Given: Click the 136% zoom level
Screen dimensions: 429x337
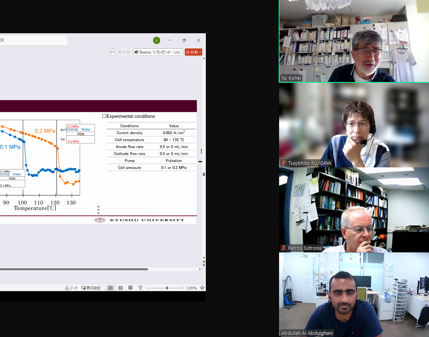Looking at the screenshot, I should point(191,288).
